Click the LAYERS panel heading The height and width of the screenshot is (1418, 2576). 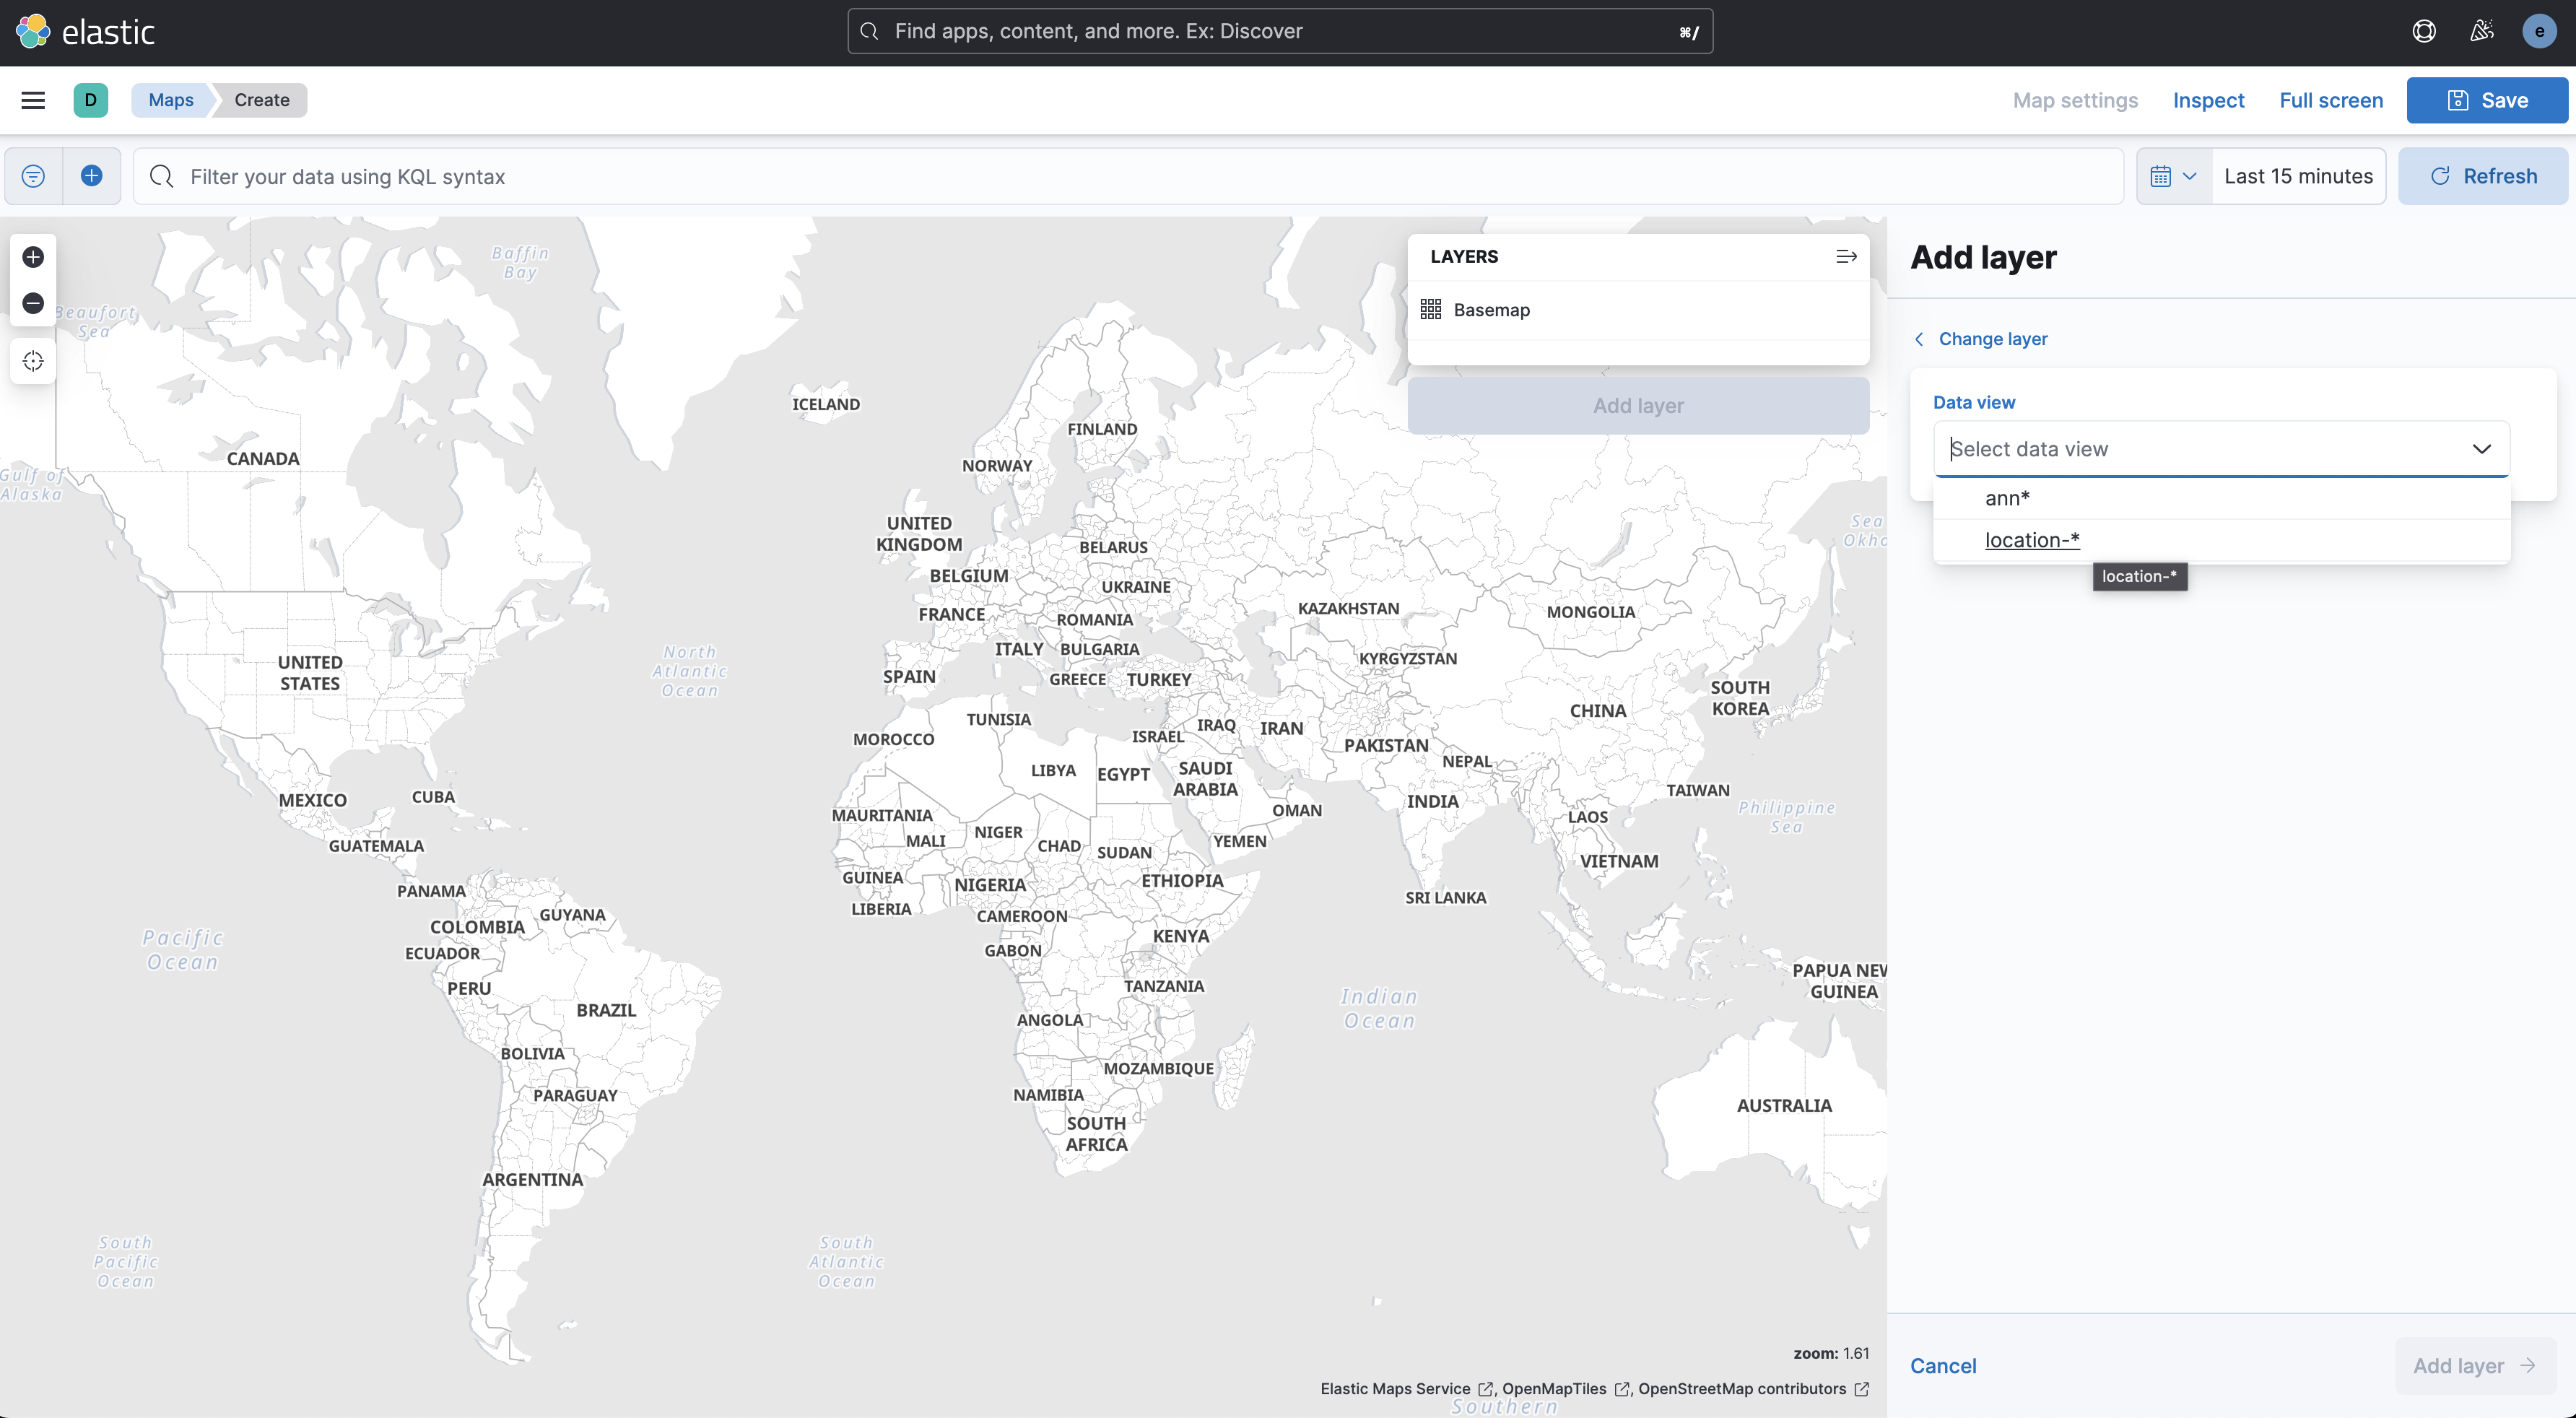pyautogui.click(x=1464, y=257)
